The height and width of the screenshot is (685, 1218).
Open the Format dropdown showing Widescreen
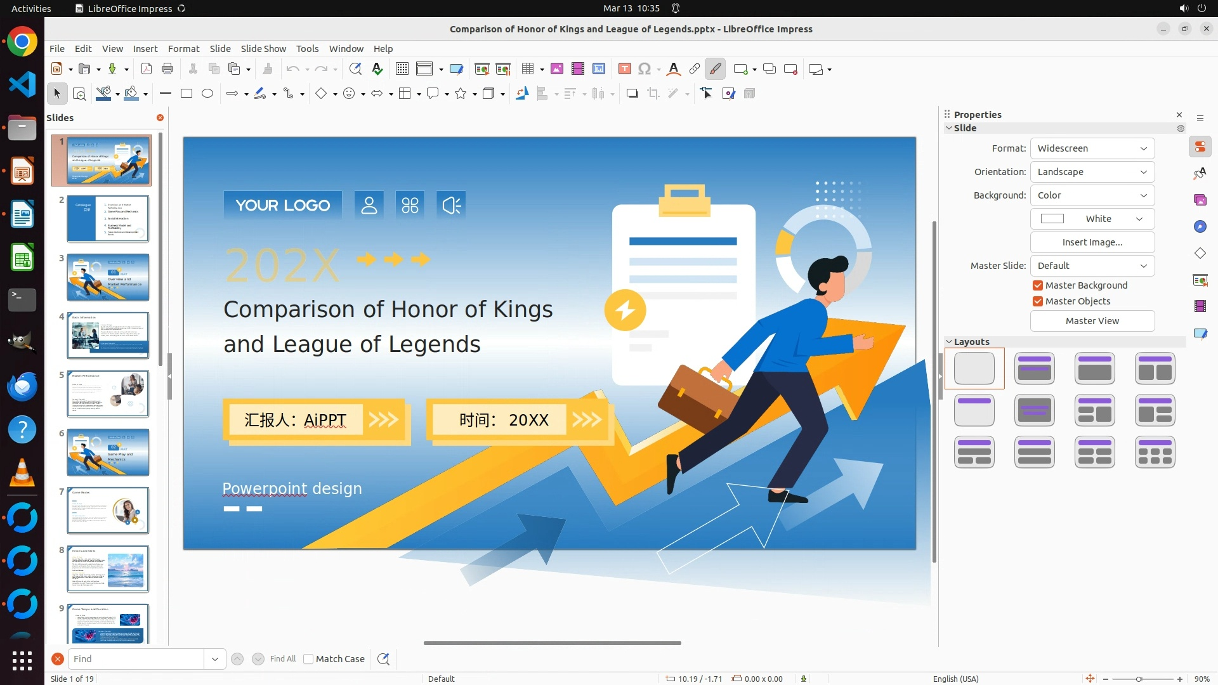[x=1092, y=148]
